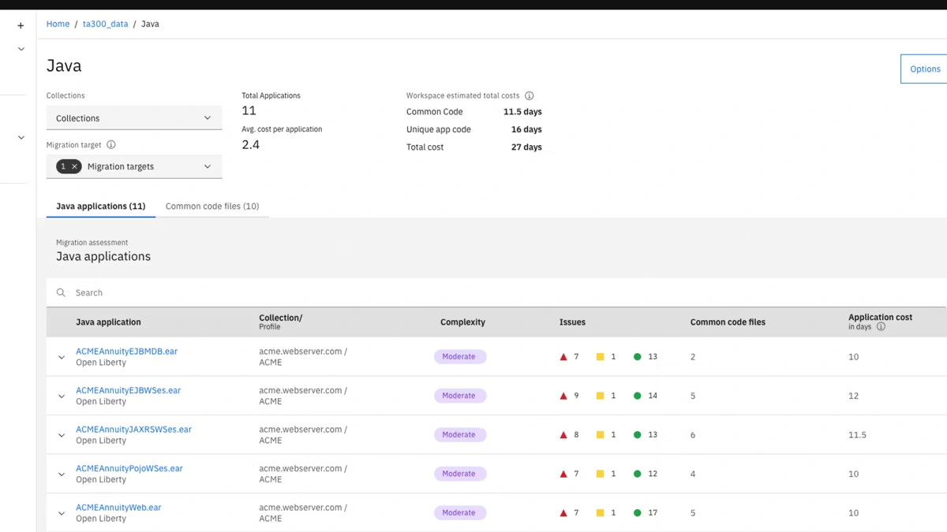Image resolution: width=947 pixels, height=532 pixels.
Task: Click the Moderate complexity badge for ACMEAnnuityJAXRSWSes.ear
Action: 460,434
